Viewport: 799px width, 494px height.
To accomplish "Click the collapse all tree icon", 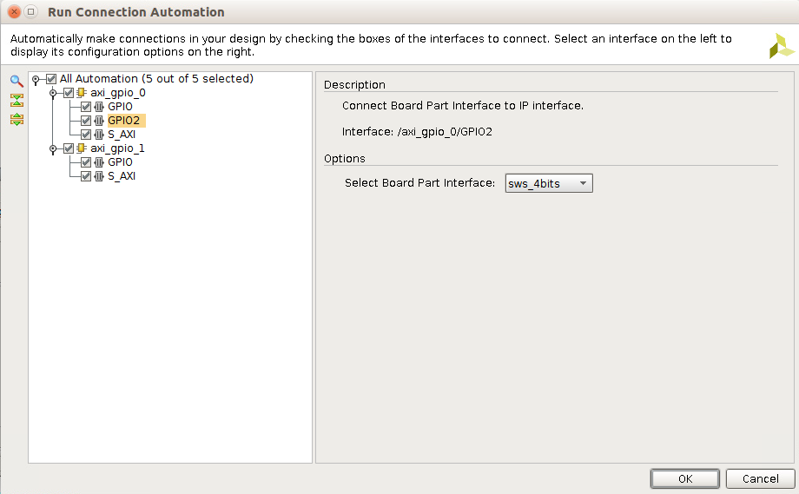I will point(17,101).
